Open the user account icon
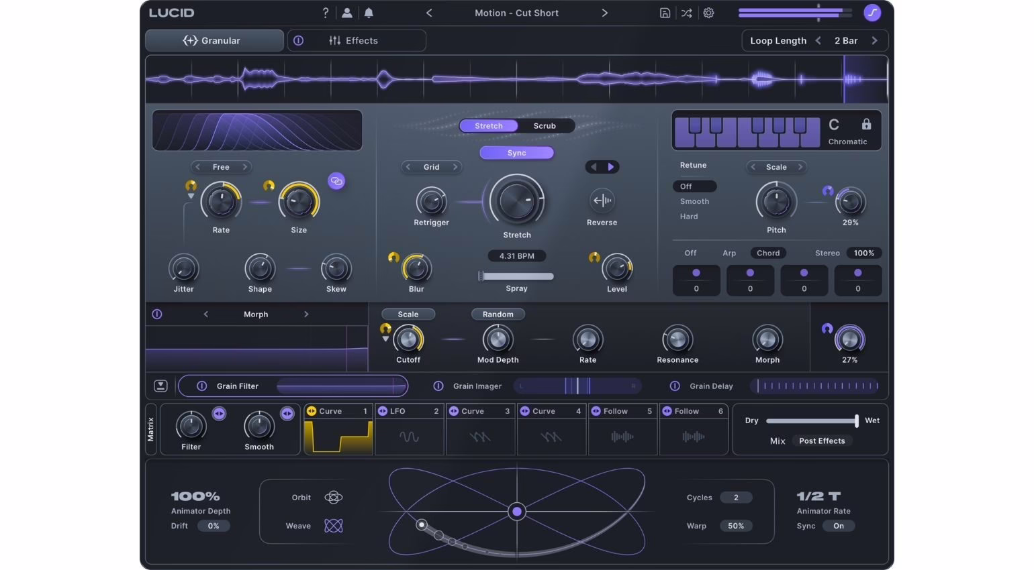Viewport: 1034px width, 570px height. coord(347,13)
